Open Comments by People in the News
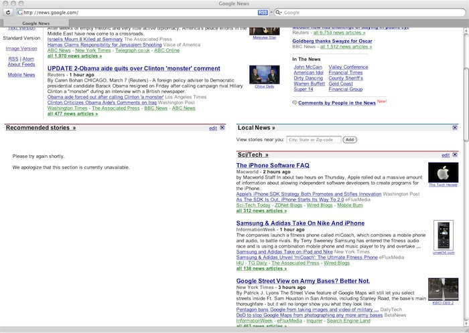 tap(337, 103)
